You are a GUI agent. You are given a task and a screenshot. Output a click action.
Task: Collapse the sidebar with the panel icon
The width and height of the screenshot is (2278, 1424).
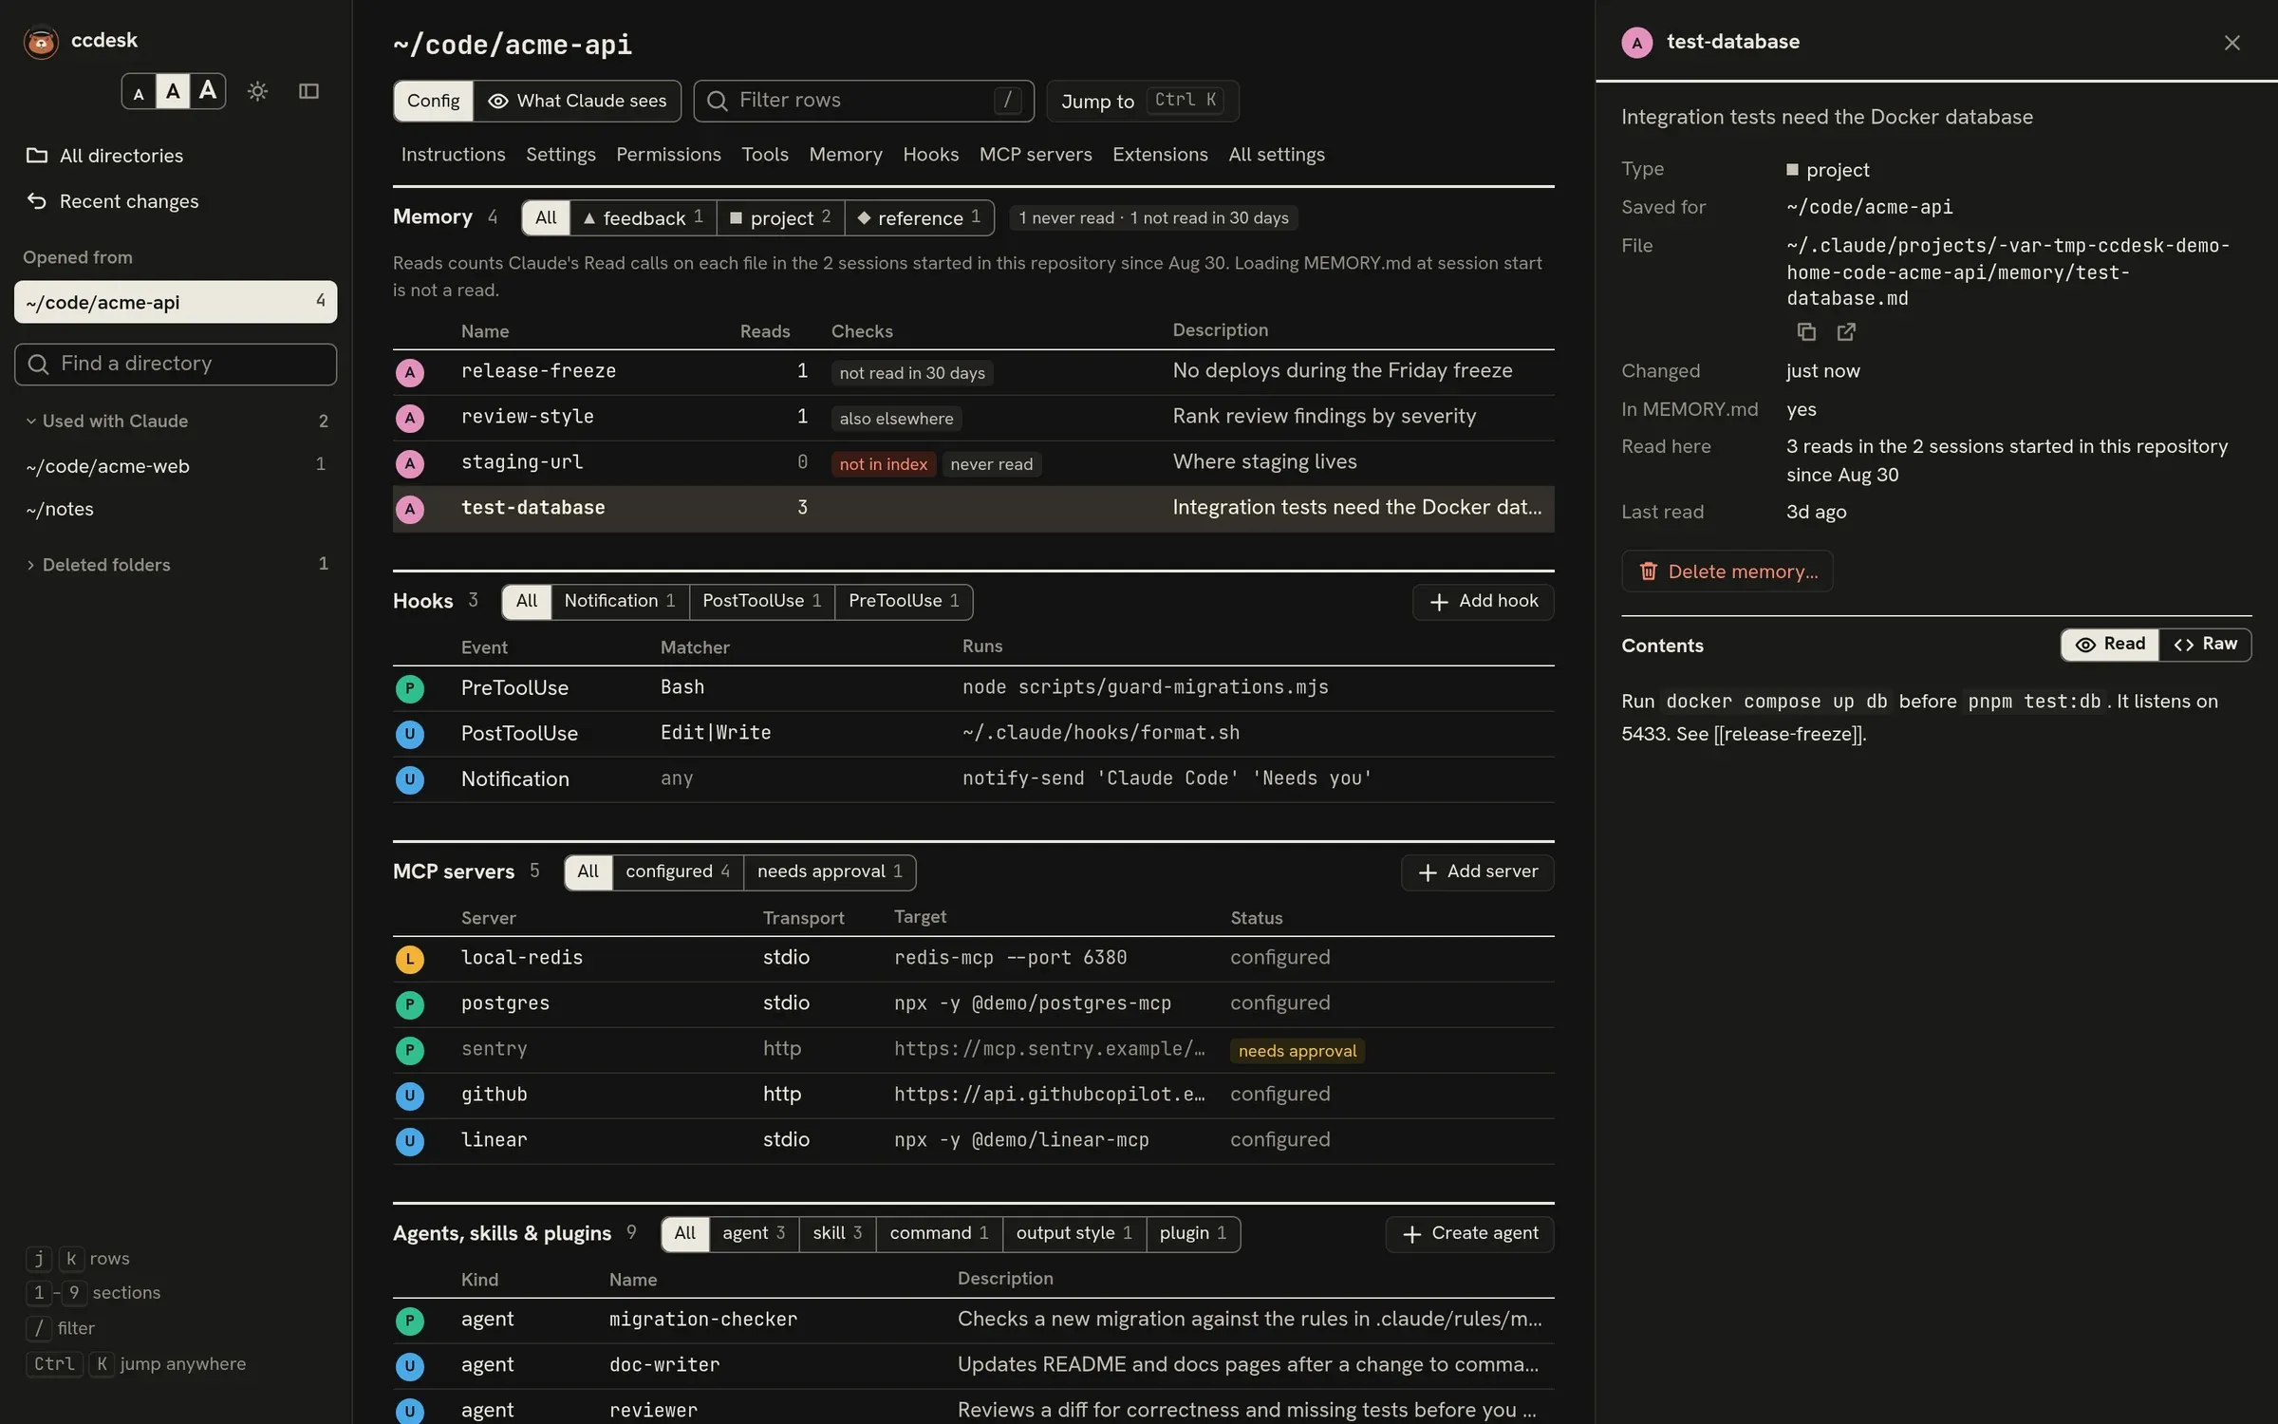coord(308,91)
